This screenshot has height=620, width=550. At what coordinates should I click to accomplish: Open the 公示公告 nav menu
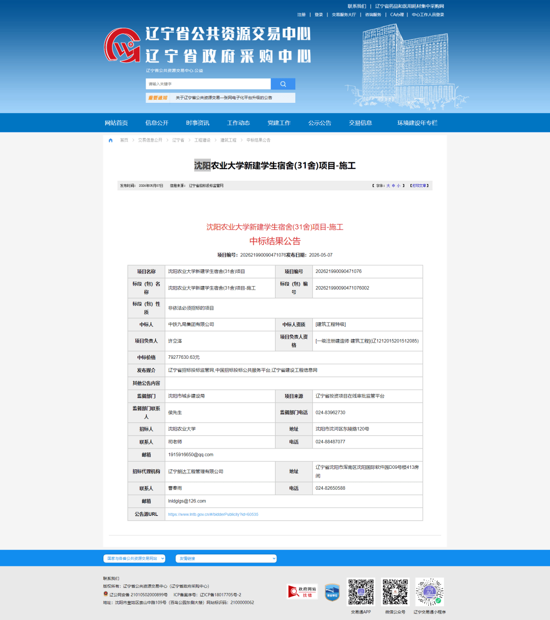point(320,123)
